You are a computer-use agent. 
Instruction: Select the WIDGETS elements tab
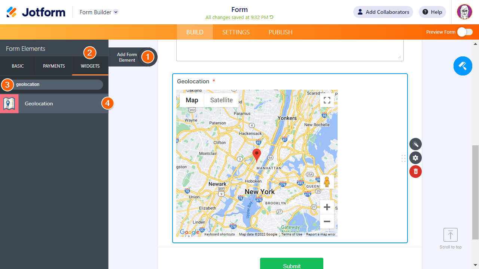point(90,66)
